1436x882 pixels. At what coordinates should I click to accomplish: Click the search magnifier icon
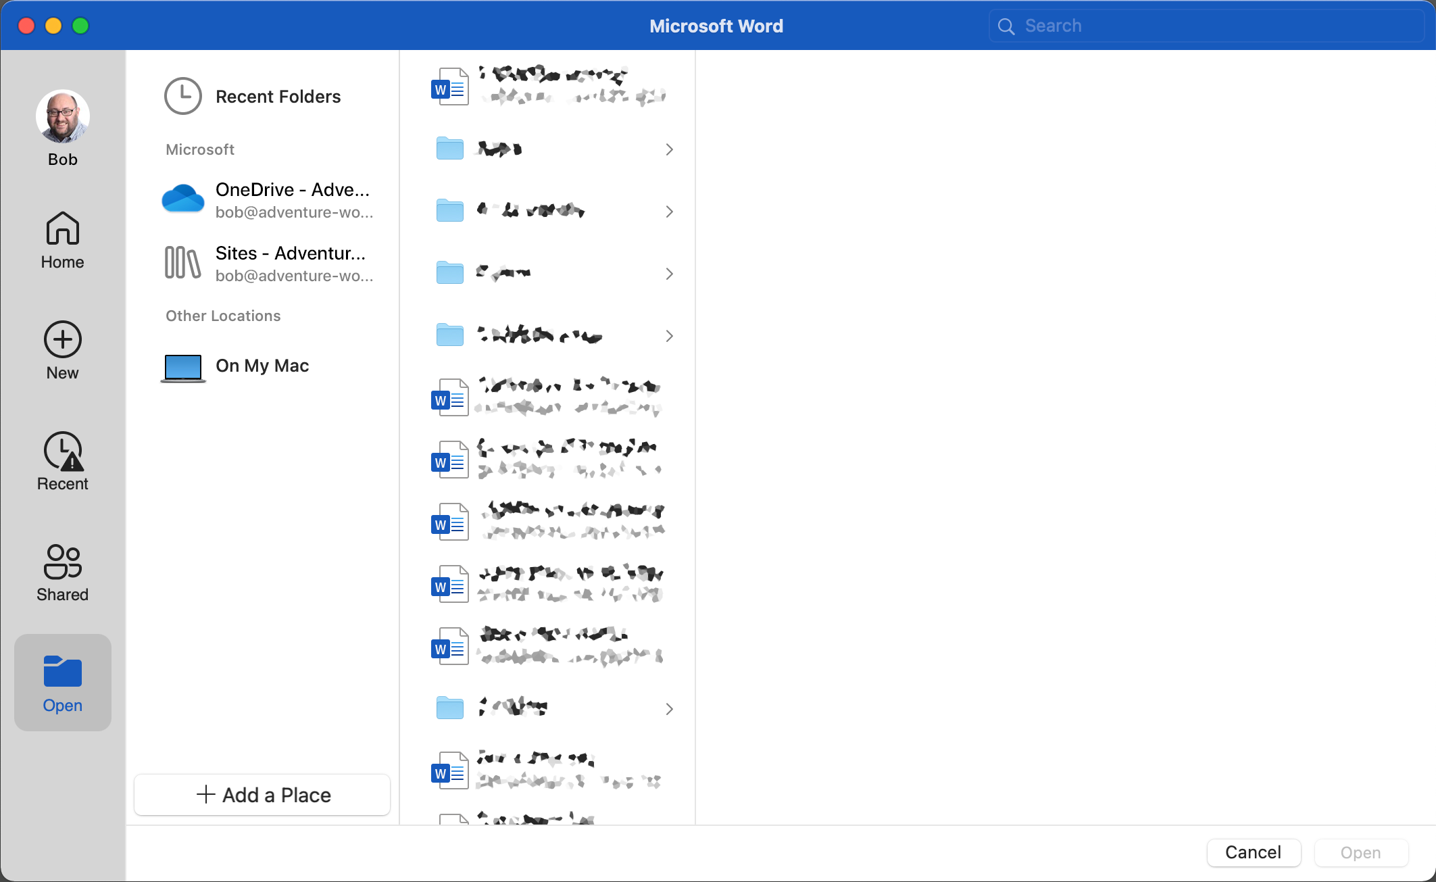click(1006, 26)
